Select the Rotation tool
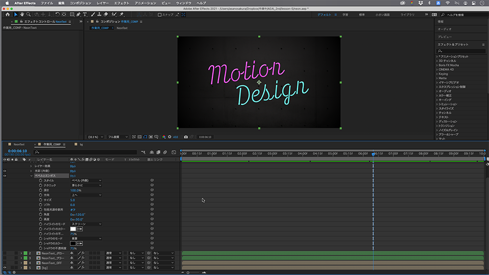This screenshot has width=489, height=275. tap(58, 14)
